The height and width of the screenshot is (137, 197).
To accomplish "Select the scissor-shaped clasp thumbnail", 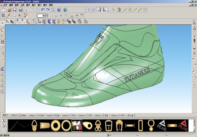I will pos(98,126).
